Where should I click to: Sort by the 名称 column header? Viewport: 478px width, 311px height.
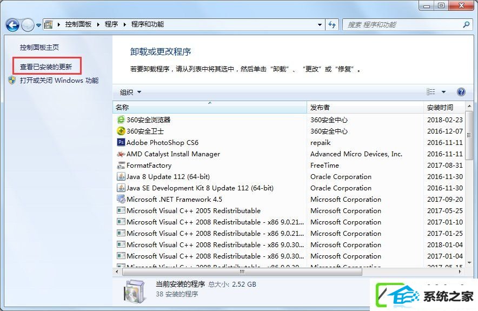[x=210, y=107]
